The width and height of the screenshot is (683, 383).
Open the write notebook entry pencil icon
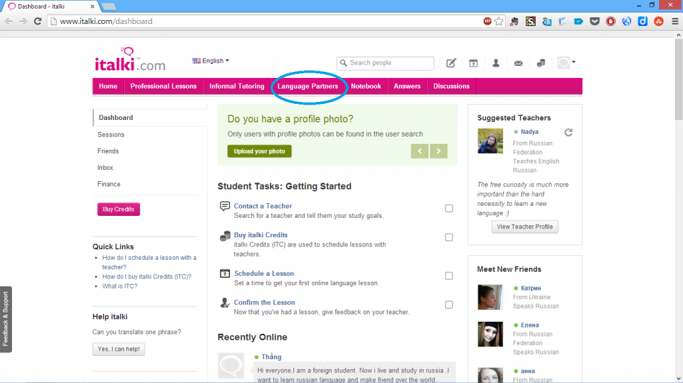point(451,63)
